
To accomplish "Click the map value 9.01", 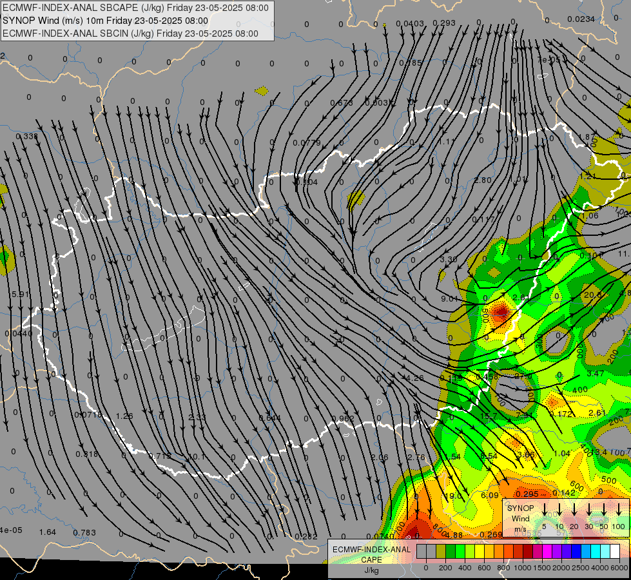I will point(449,298).
